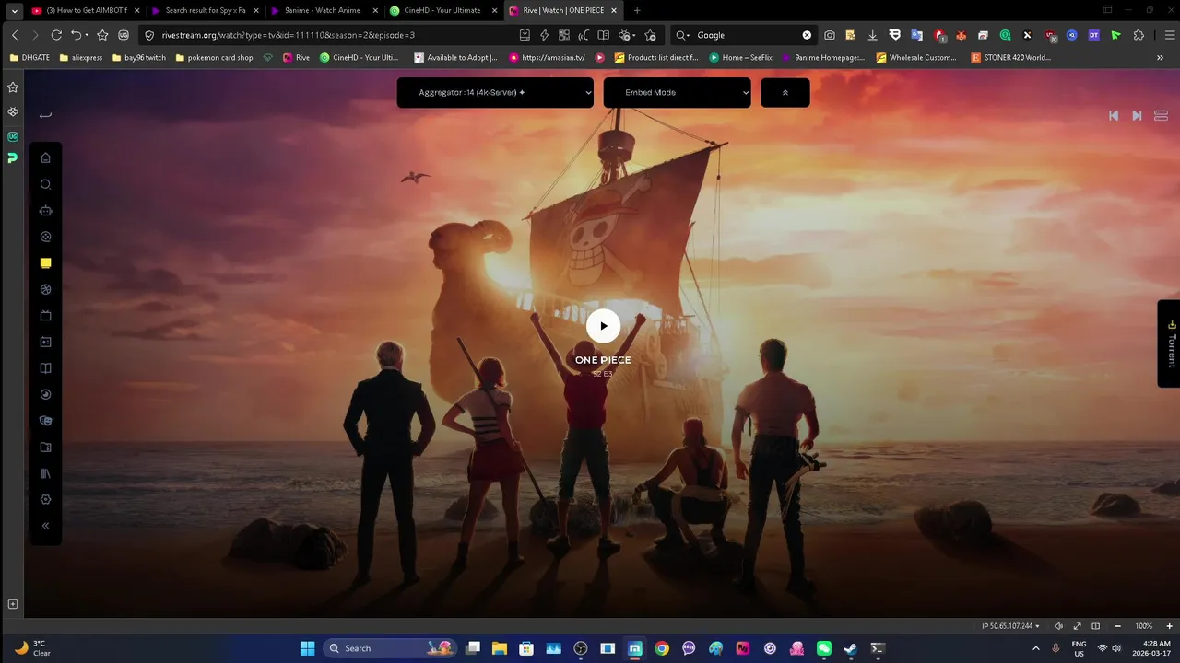Open the STONER 420 World bookmark
The image size is (1180, 663).
(x=1011, y=57)
